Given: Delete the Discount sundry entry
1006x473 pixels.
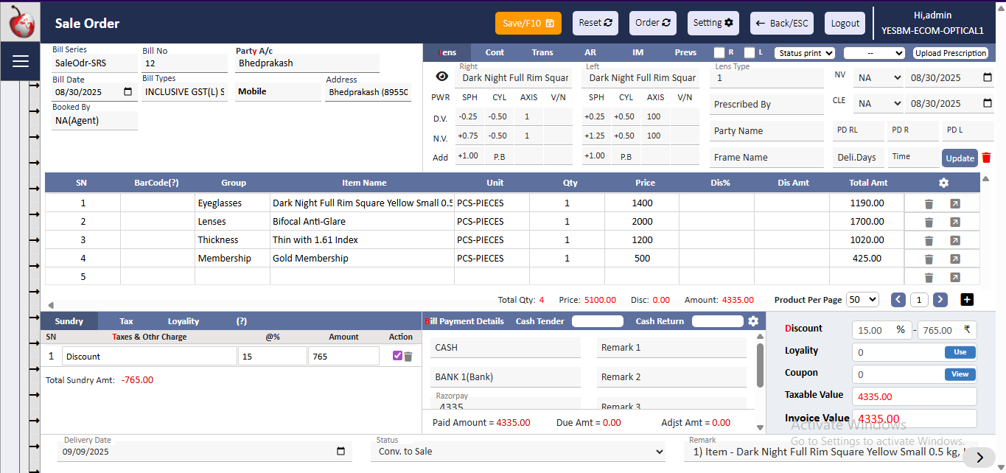Looking at the screenshot, I should click(x=408, y=357).
